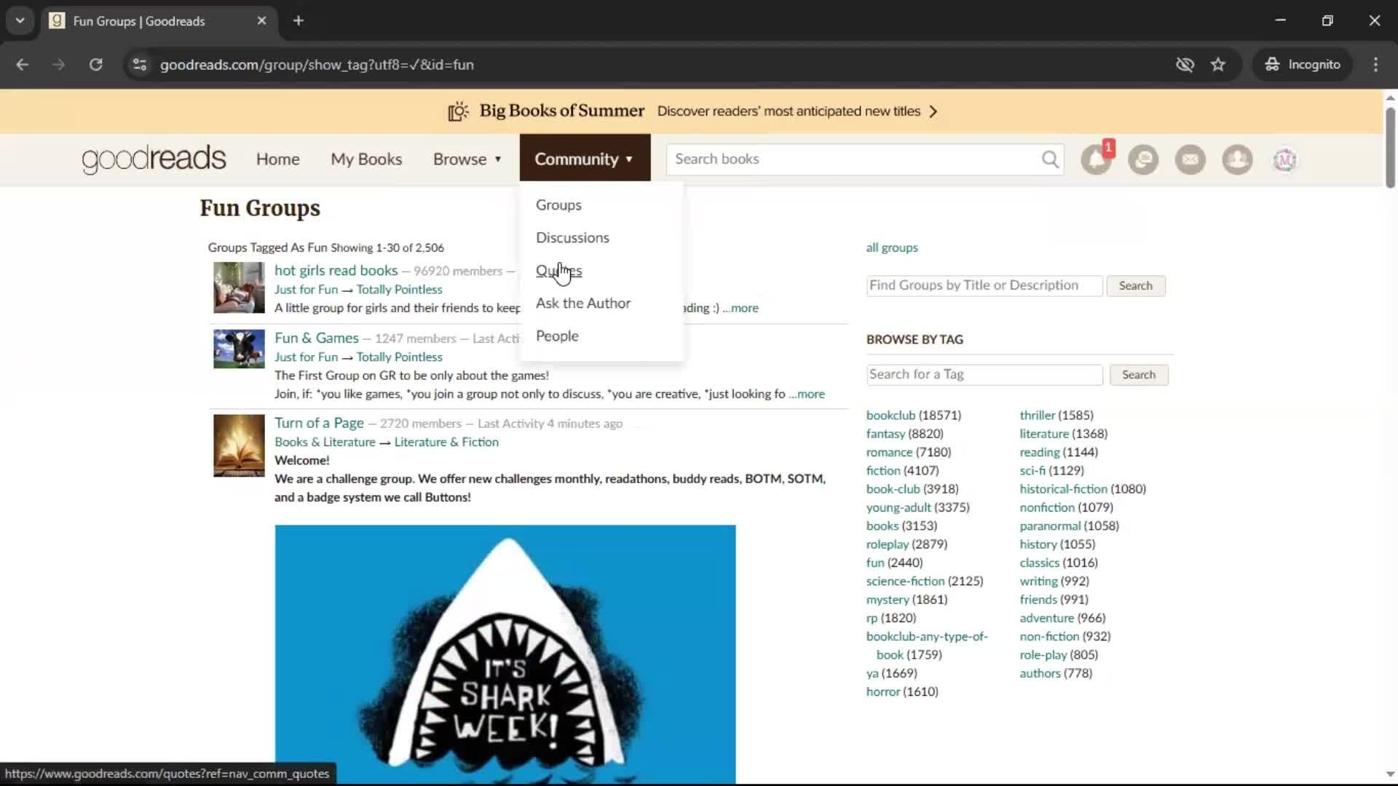
Task: Open the Fun & Games cow thumbnail
Action: point(239,349)
